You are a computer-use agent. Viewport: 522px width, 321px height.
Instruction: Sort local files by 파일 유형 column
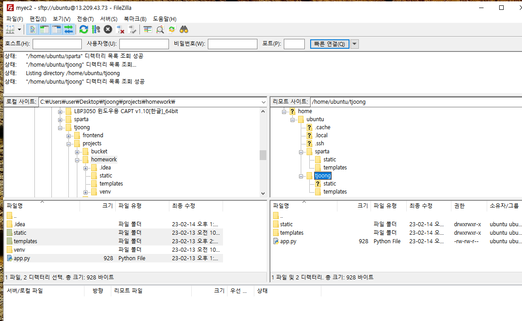tap(142, 206)
